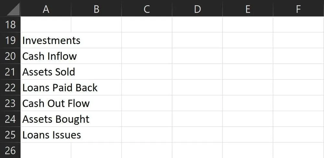The width and height of the screenshot is (324, 158).
Task: Click the Cash Out Flow cell
Action: [x=46, y=103]
